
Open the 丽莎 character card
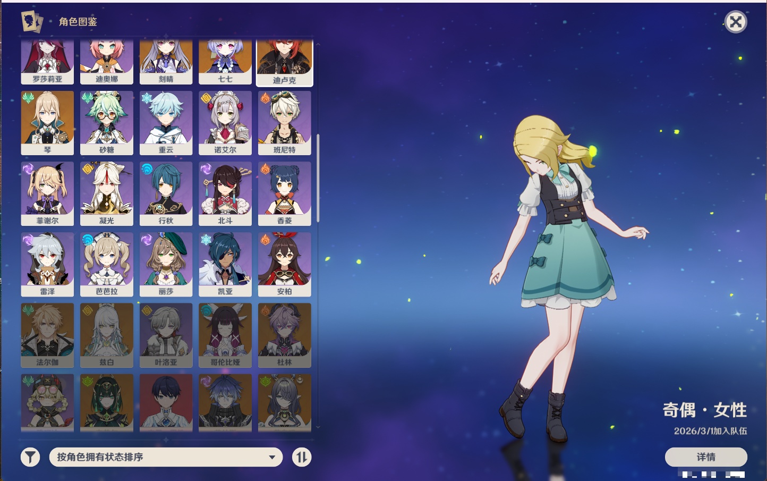click(x=166, y=264)
